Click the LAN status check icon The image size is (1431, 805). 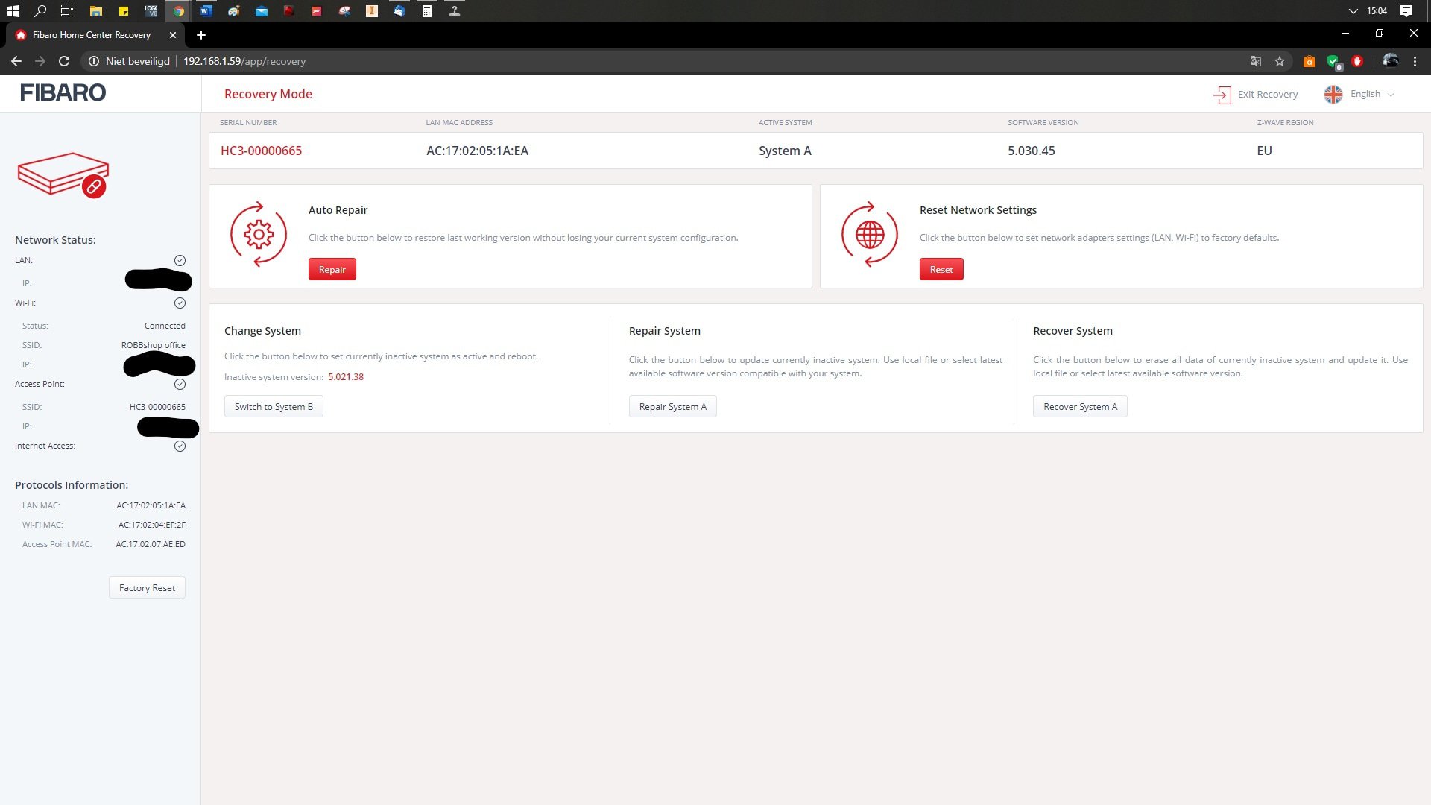[x=180, y=260]
